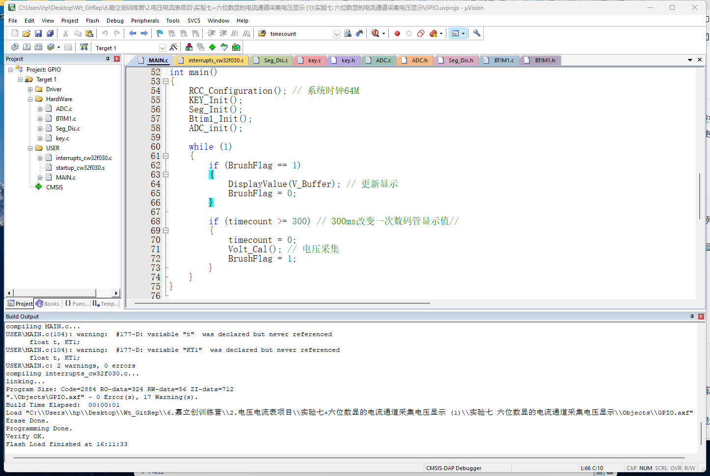Select key.c in the project tree
The height and width of the screenshot is (476, 710).
point(62,138)
